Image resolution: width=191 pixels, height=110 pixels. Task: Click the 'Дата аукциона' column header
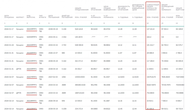point(9,17)
